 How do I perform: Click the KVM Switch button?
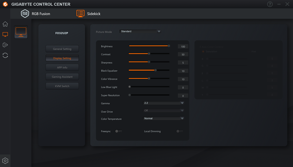(x=62, y=86)
